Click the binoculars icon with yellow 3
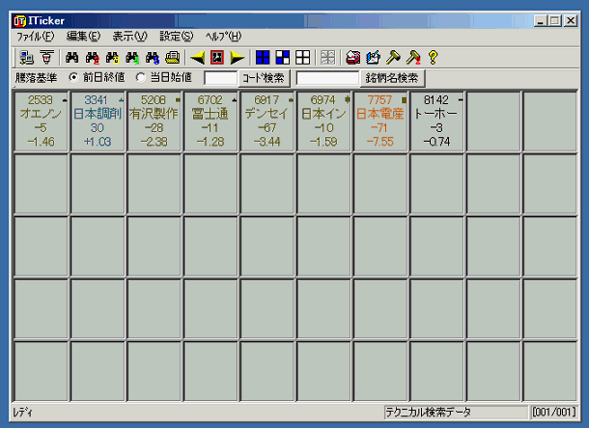589x428 pixels. 112,58
